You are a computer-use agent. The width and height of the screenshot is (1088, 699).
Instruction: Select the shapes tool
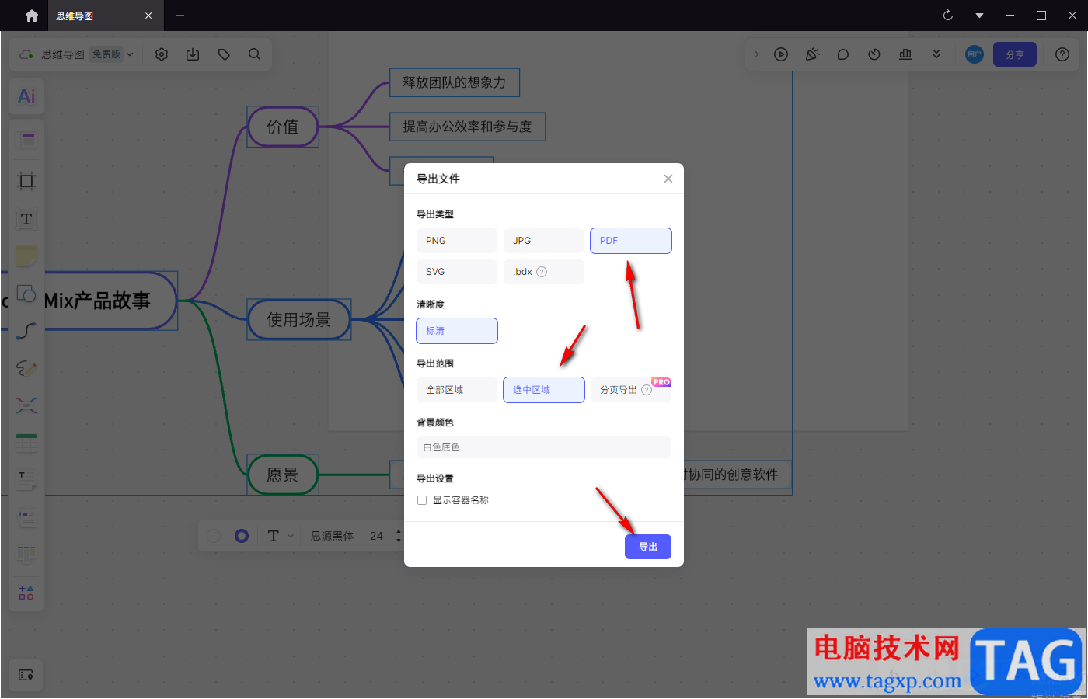coord(26,294)
